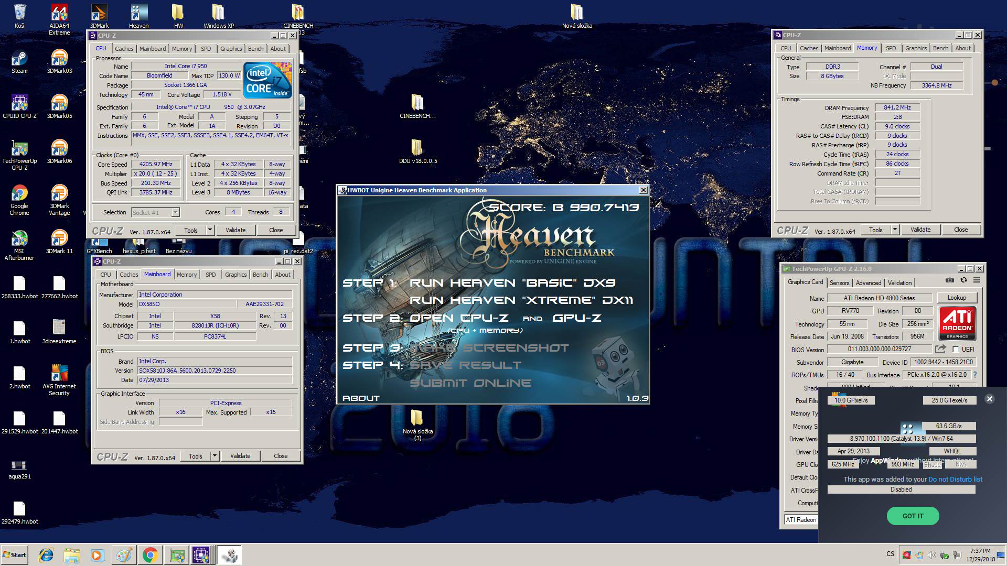Open Windows Explorer in the taskbar
This screenshot has height=566, width=1007.
click(x=72, y=555)
